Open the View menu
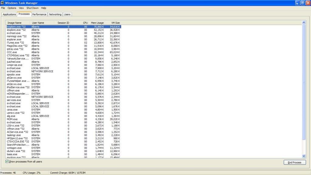The width and height of the screenshot is (311, 175). [21, 8]
